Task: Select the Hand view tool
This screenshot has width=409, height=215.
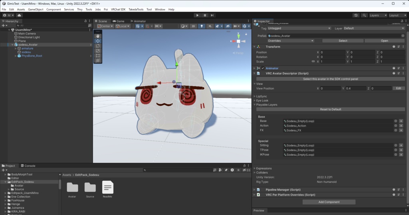Action: 98,36
